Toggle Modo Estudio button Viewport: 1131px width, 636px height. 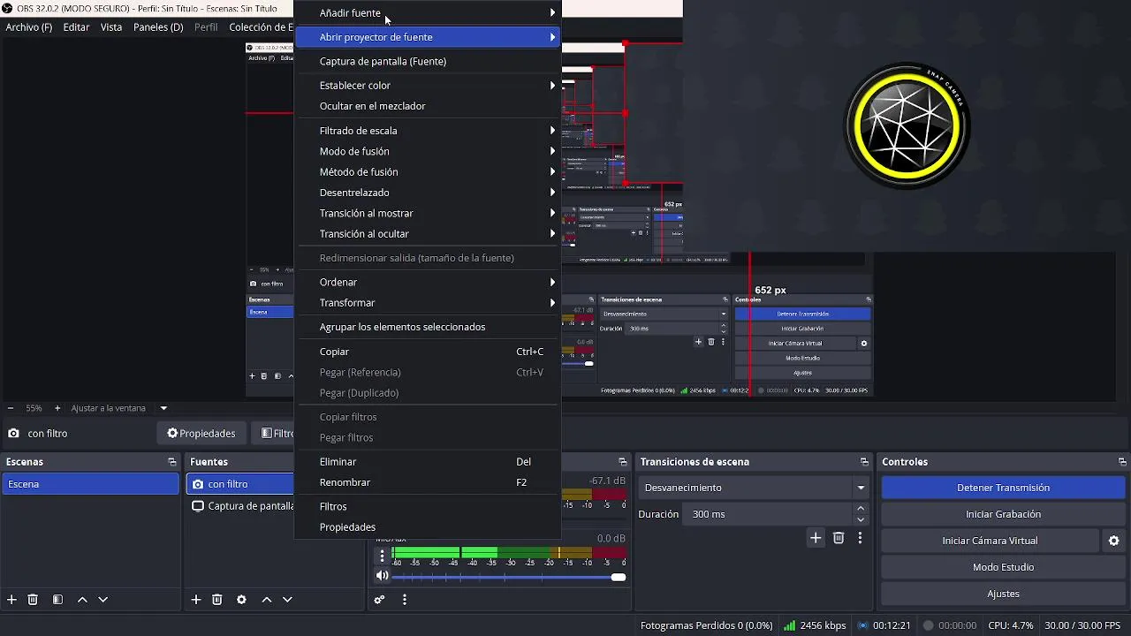tap(1003, 567)
